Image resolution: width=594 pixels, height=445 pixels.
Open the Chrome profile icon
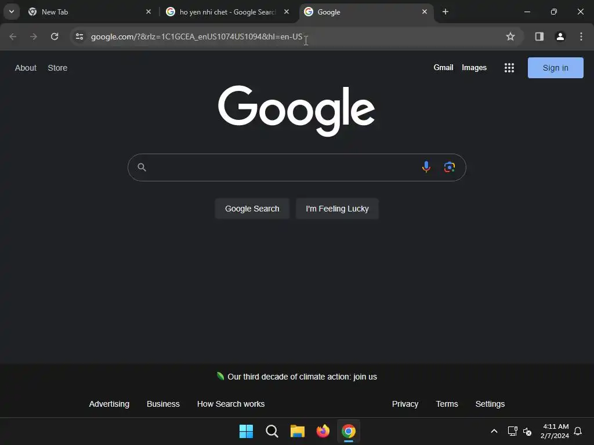(560, 37)
